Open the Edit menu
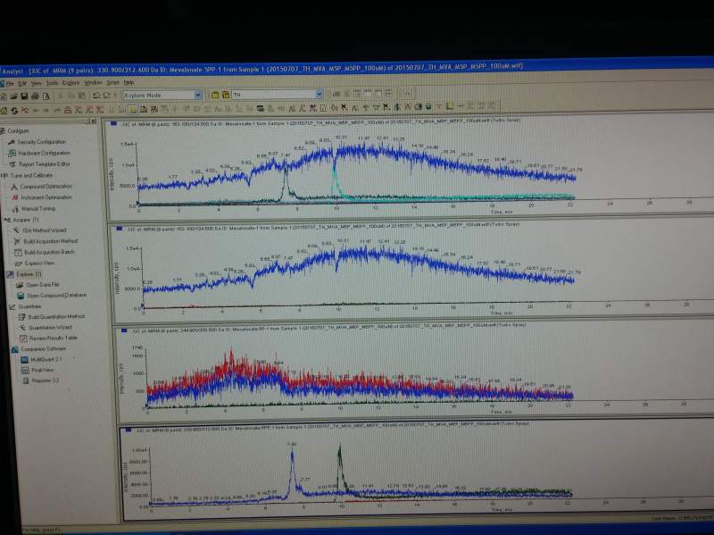The width and height of the screenshot is (714, 535). pos(22,84)
